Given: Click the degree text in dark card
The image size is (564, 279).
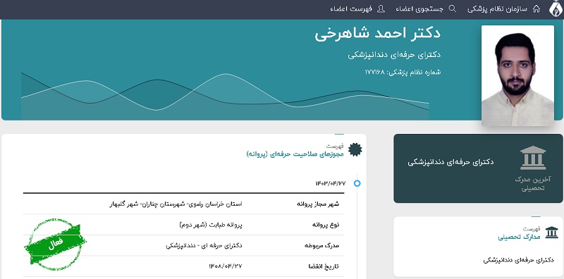Looking at the screenshot, I should [450, 162].
